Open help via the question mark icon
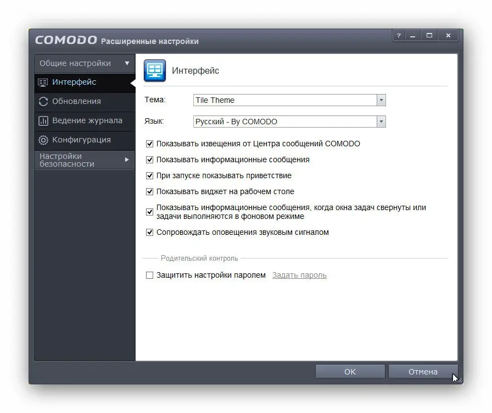492x413 pixels. (398, 35)
